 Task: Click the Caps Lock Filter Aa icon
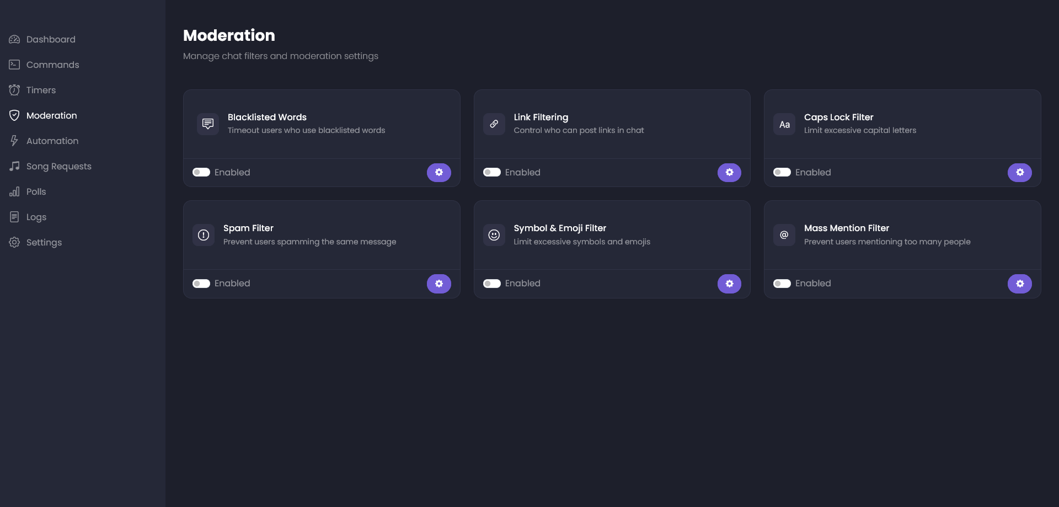click(784, 125)
